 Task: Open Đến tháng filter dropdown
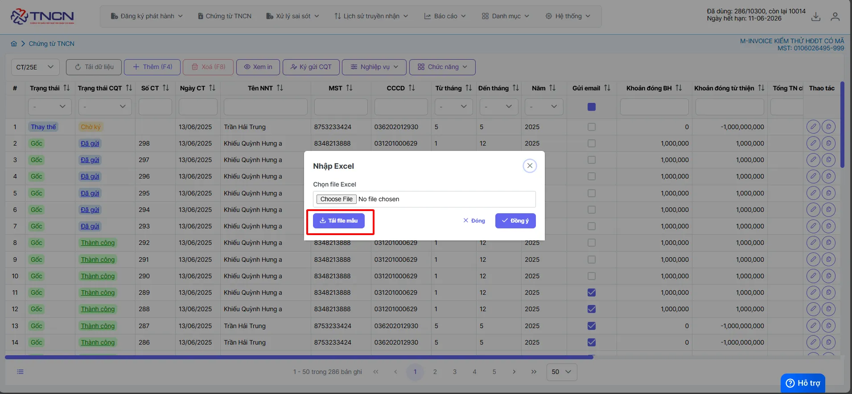click(x=499, y=107)
